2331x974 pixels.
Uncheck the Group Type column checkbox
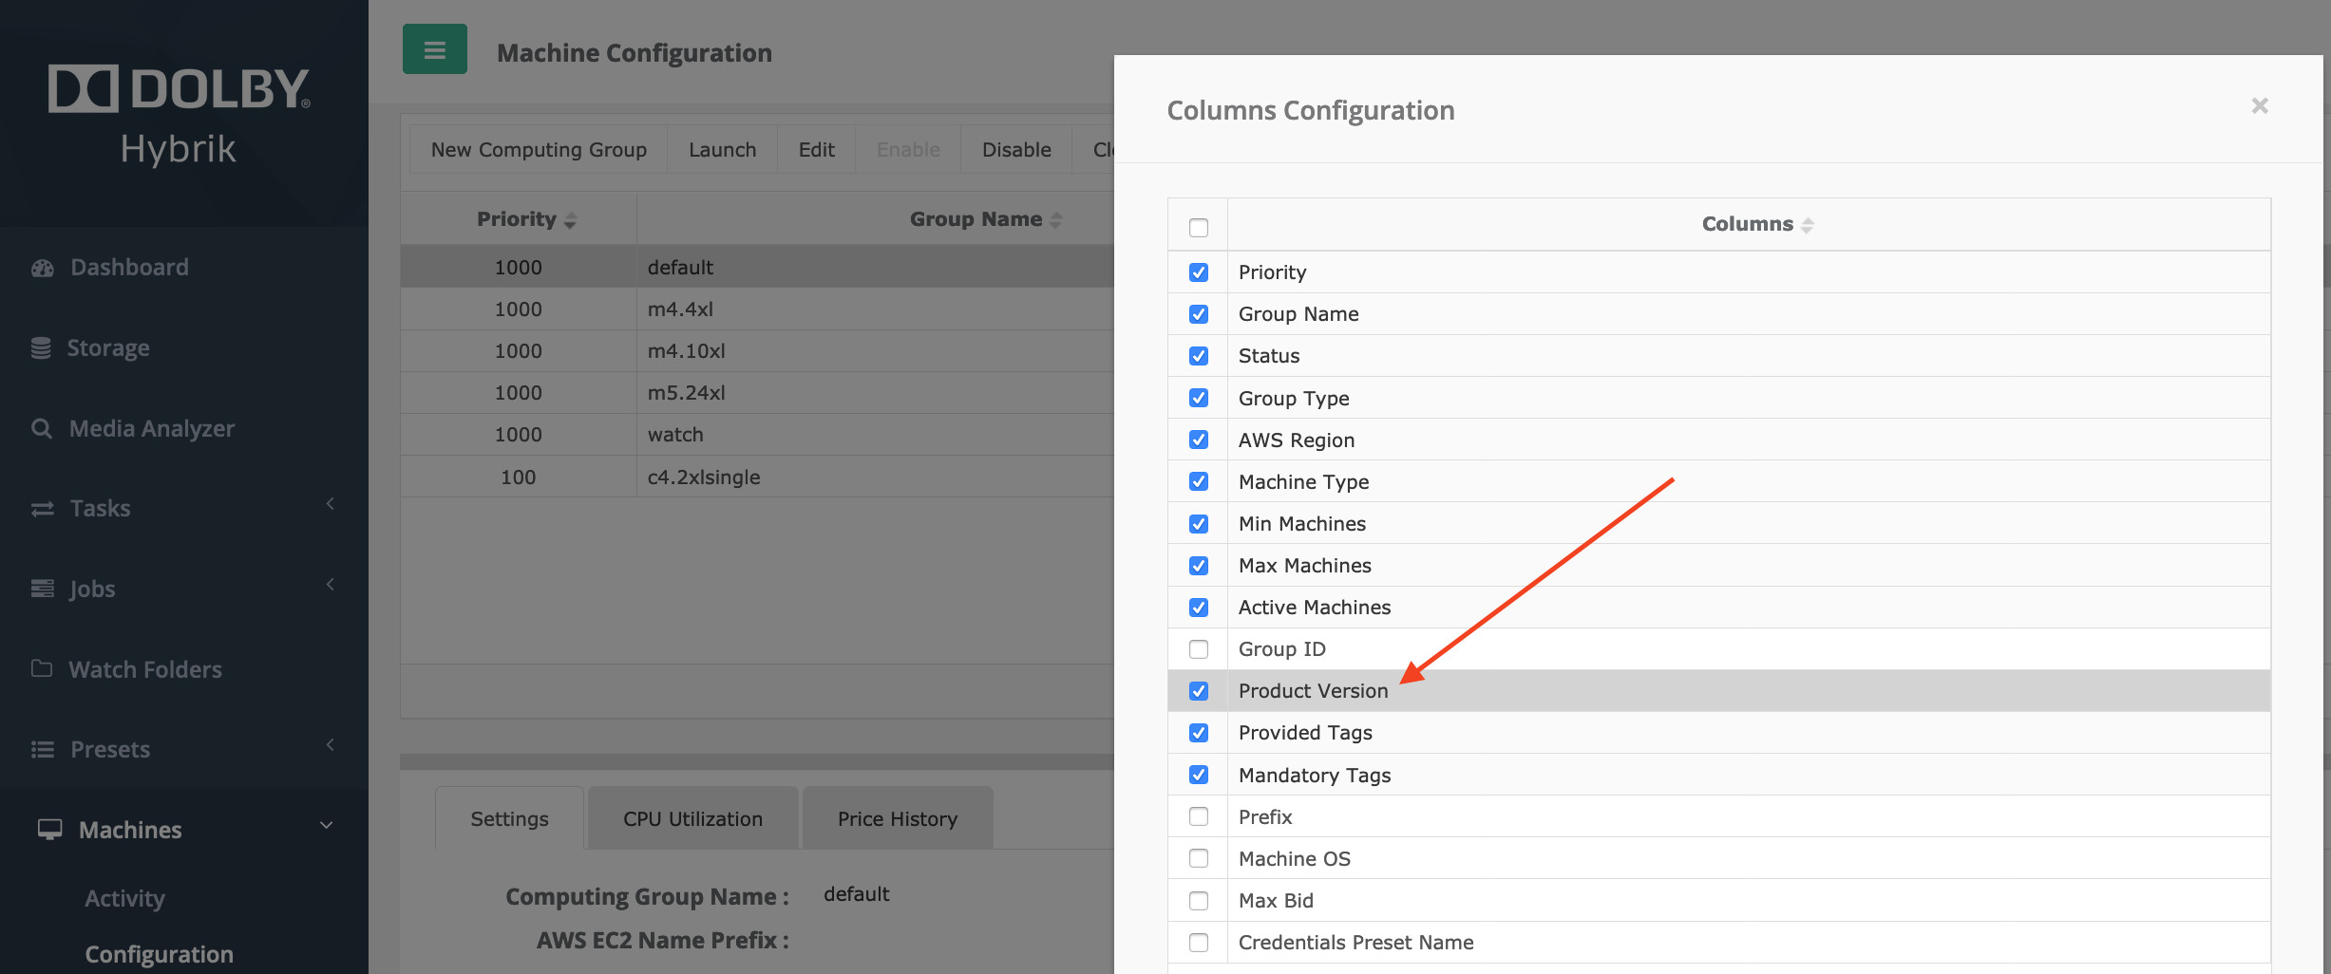click(x=1199, y=398)
